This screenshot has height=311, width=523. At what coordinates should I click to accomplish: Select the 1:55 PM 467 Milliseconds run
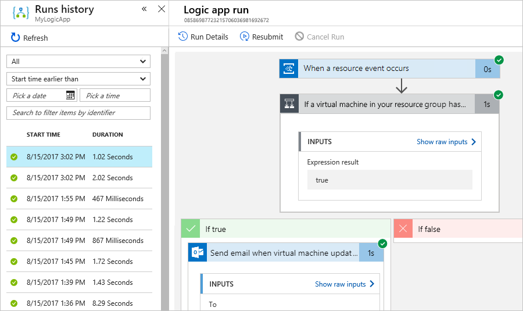tap(80, 199)
